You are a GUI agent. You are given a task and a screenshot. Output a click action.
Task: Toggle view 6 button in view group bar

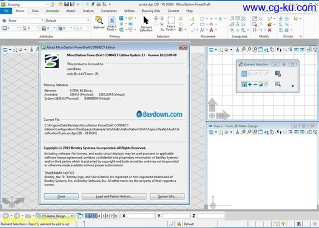tap(107, 216)
